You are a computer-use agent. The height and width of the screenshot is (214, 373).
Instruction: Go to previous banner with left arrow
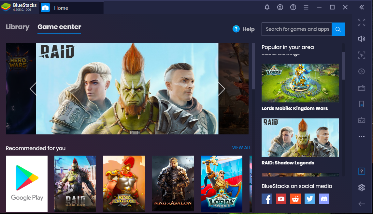point(33,89)
